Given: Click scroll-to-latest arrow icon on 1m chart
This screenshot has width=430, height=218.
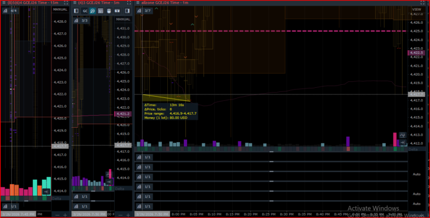Looking at the screenshot, I should click(403, 142).
